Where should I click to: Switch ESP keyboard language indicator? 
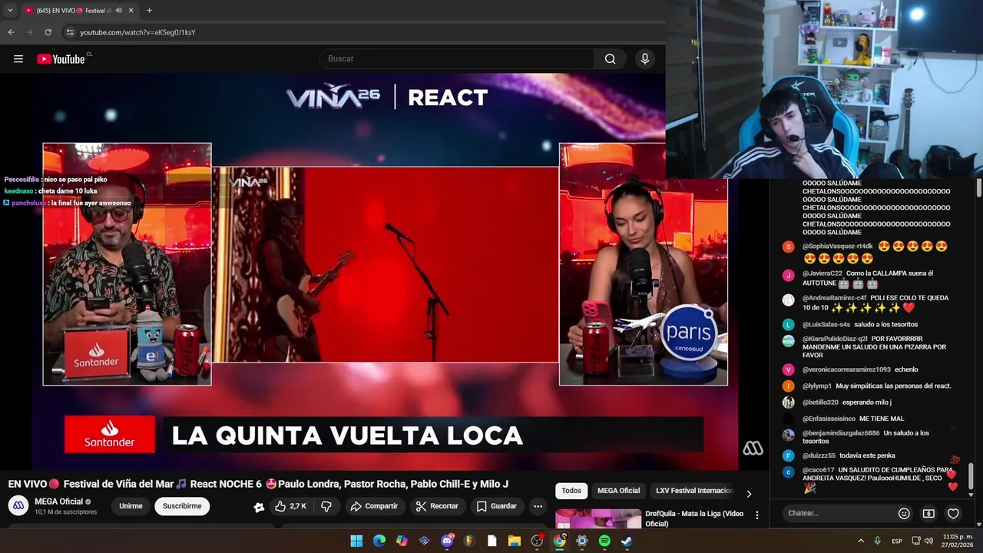(897, 541)
